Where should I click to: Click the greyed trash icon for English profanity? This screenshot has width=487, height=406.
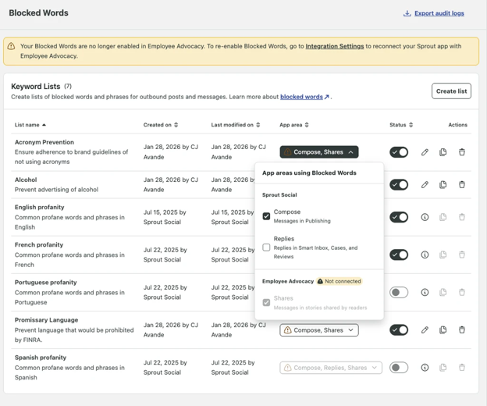pyautogui.click(x=462, y=217)
